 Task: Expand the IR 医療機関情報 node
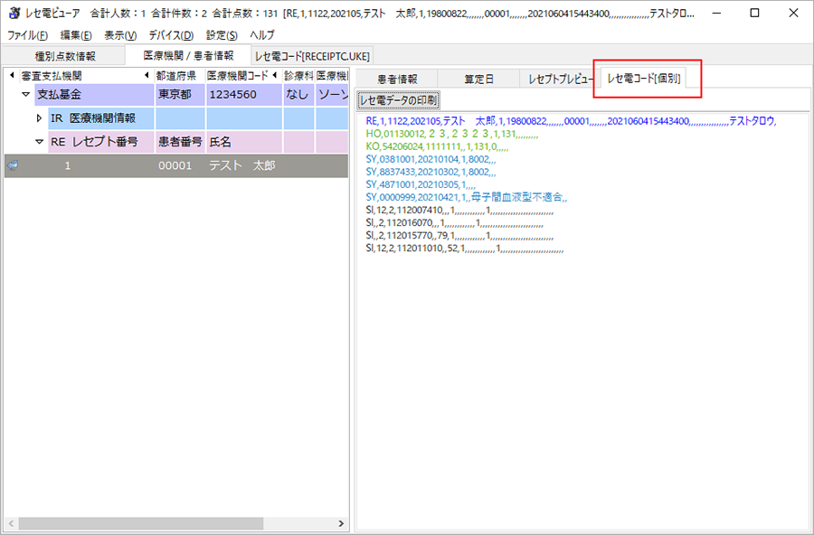coord(39,118)
